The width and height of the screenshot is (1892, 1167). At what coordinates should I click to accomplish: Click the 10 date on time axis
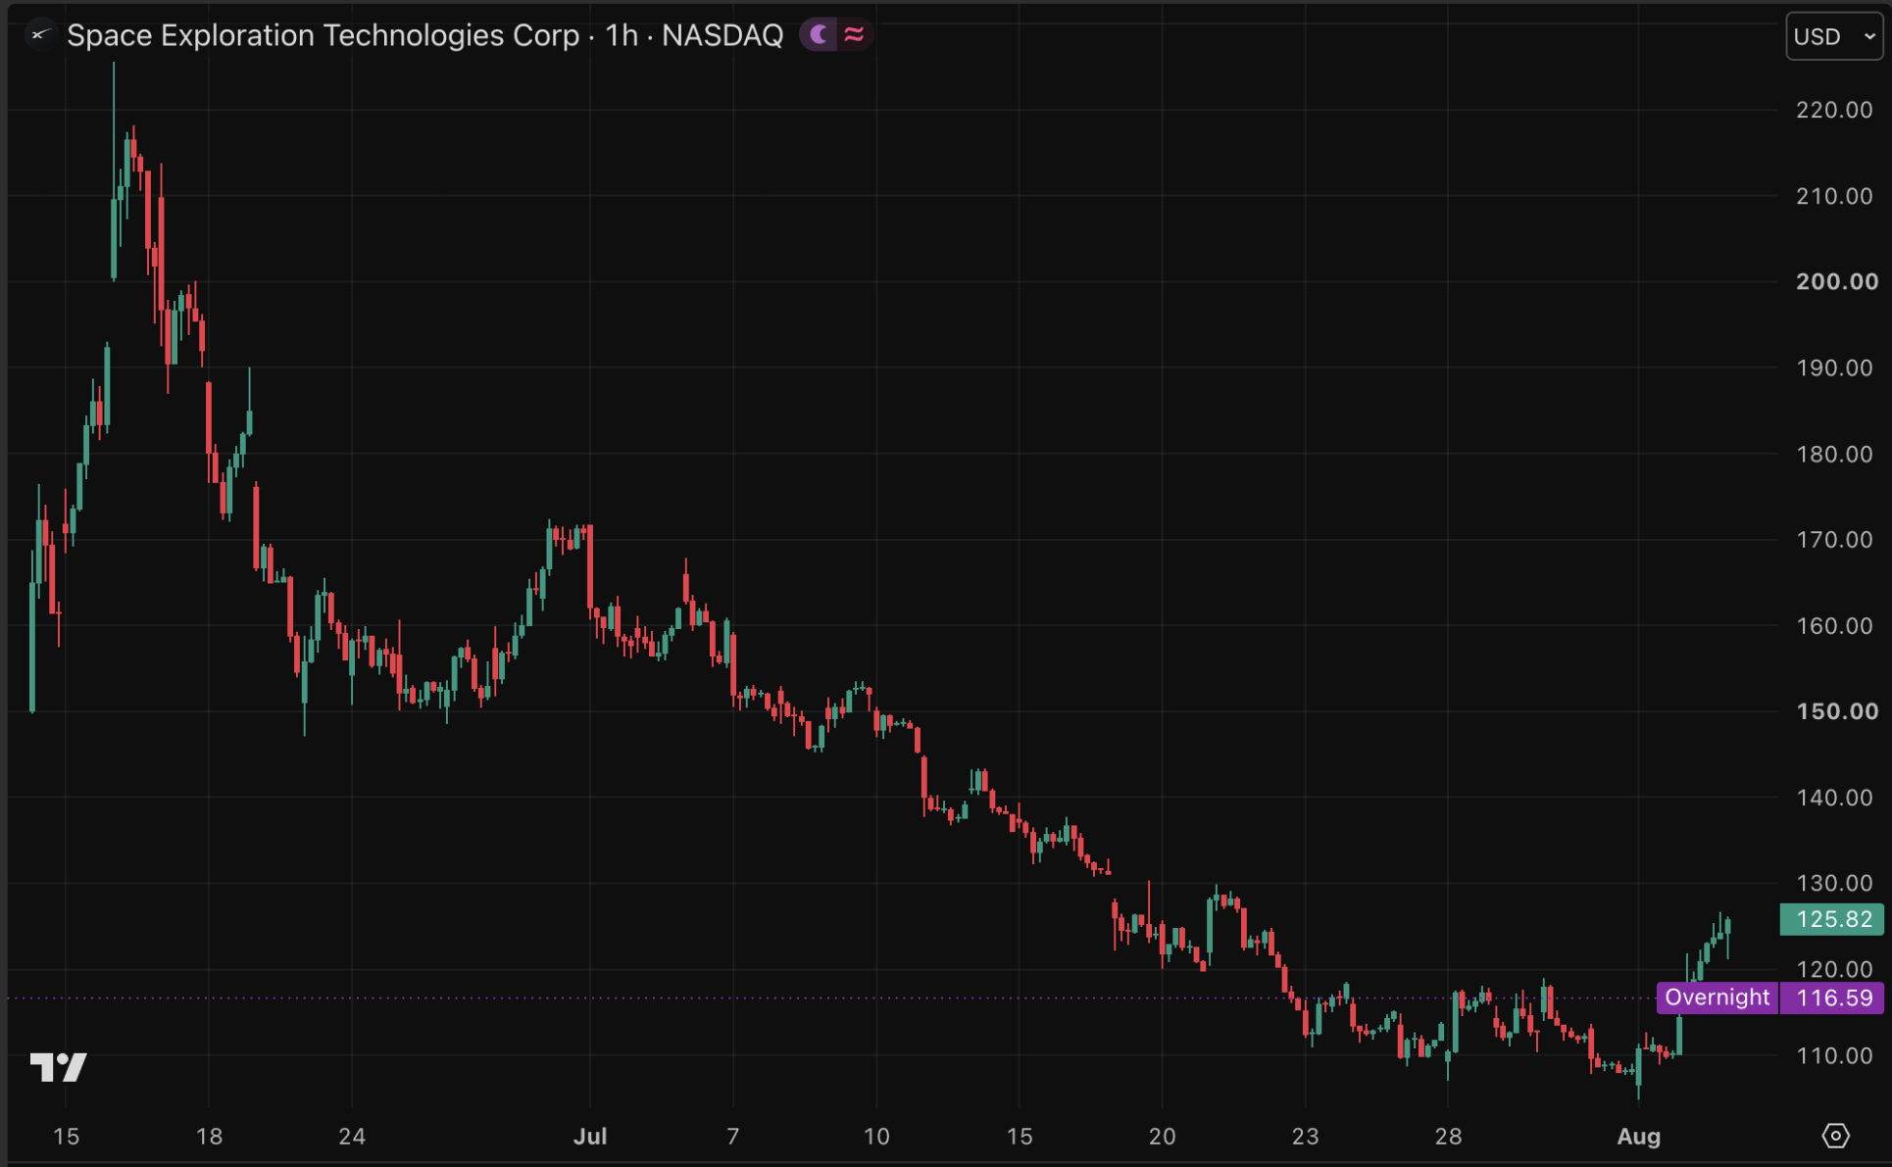pos(876,1137)
